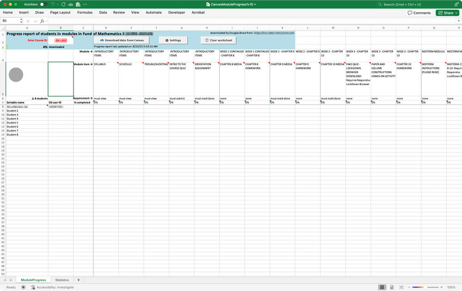462x291 pixels.
Task: Adjust the zoom slider
Action: point(426,287)
